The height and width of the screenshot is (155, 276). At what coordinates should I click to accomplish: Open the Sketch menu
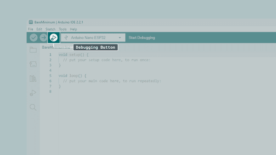point(51,29)
